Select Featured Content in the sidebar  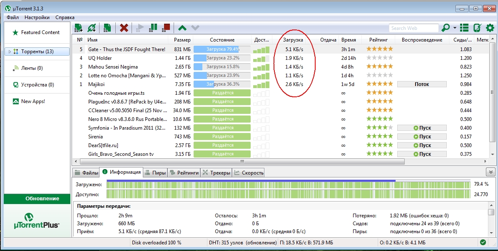pyautogui.click(x=40, y=32)
